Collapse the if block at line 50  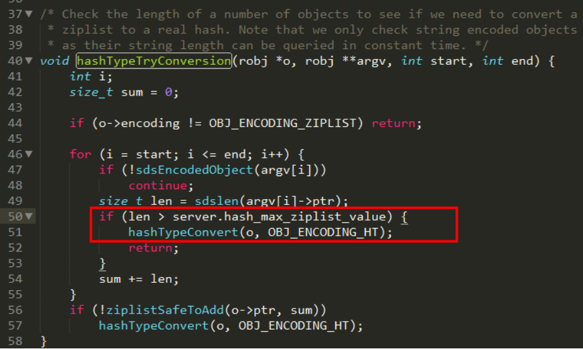(29, 216)
